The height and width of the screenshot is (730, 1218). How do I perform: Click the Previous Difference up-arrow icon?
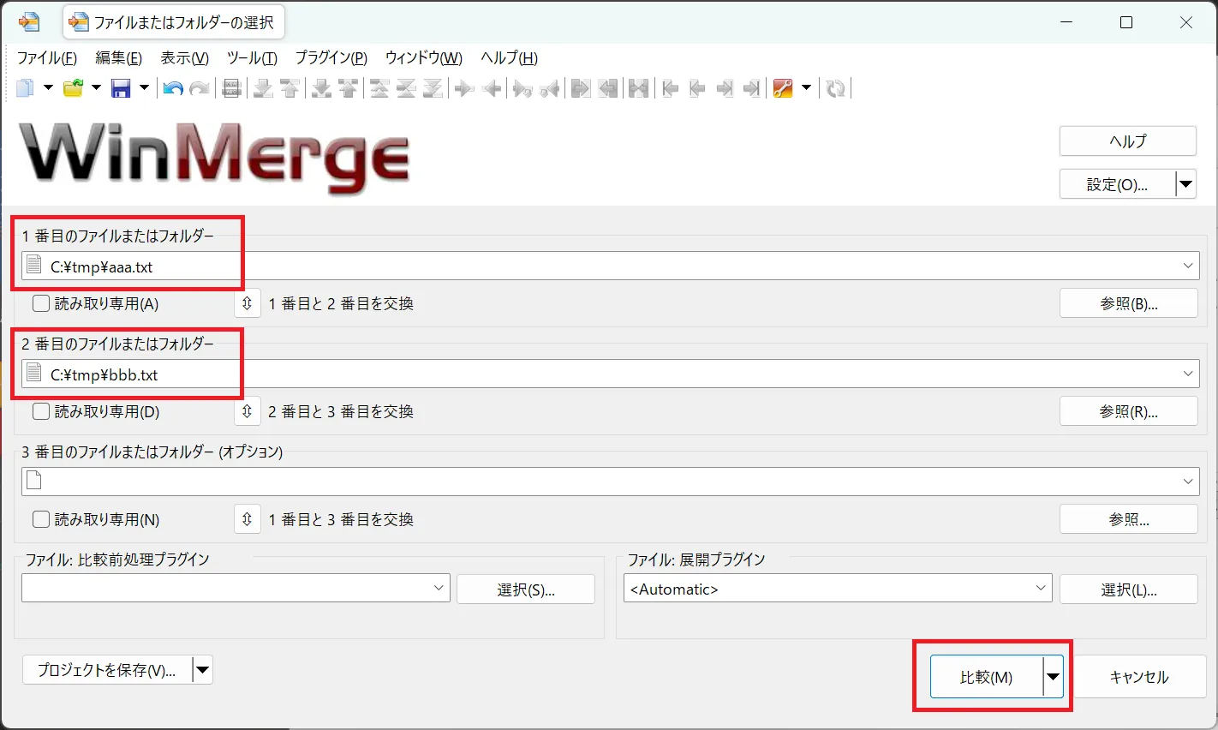[x=290, y=88]
